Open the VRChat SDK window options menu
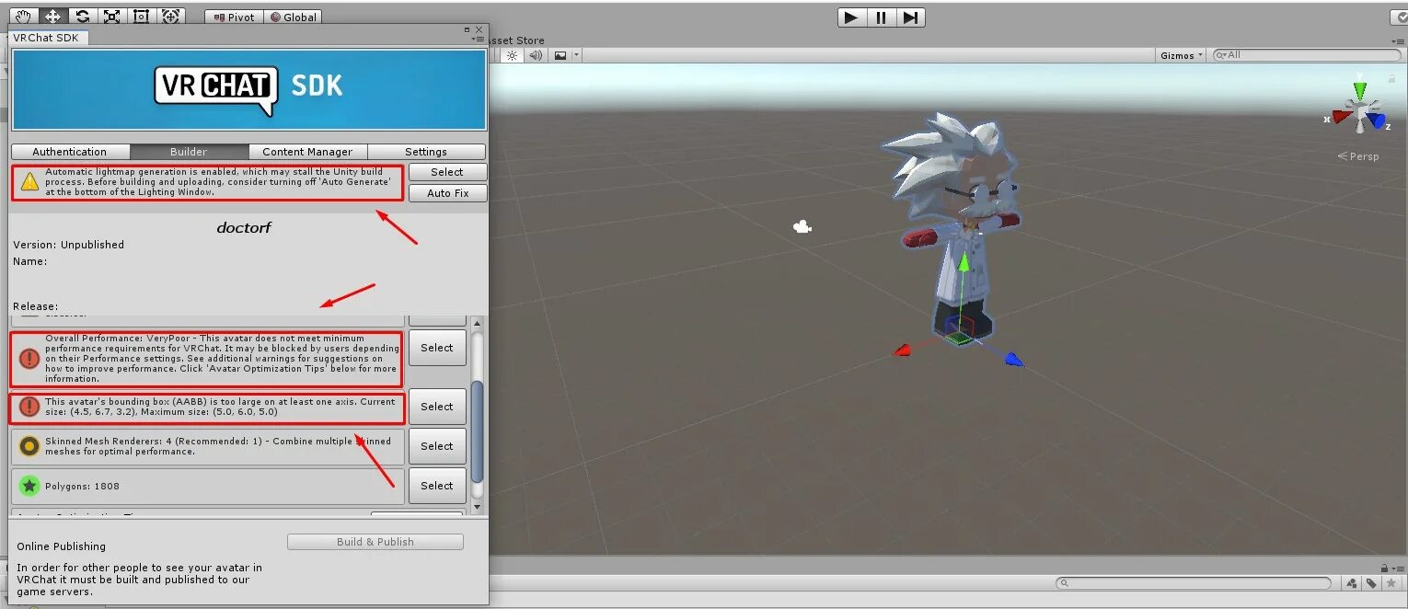Screen dimensions: 1408x609 coord(478,40)
